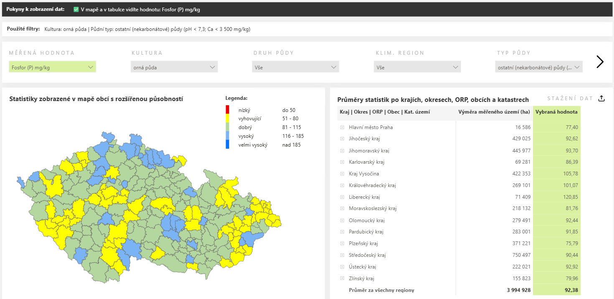Click the next filters arrow
The height and width of the screenshot is (299, 614).
pyautogui.click(x=600, y=62)
